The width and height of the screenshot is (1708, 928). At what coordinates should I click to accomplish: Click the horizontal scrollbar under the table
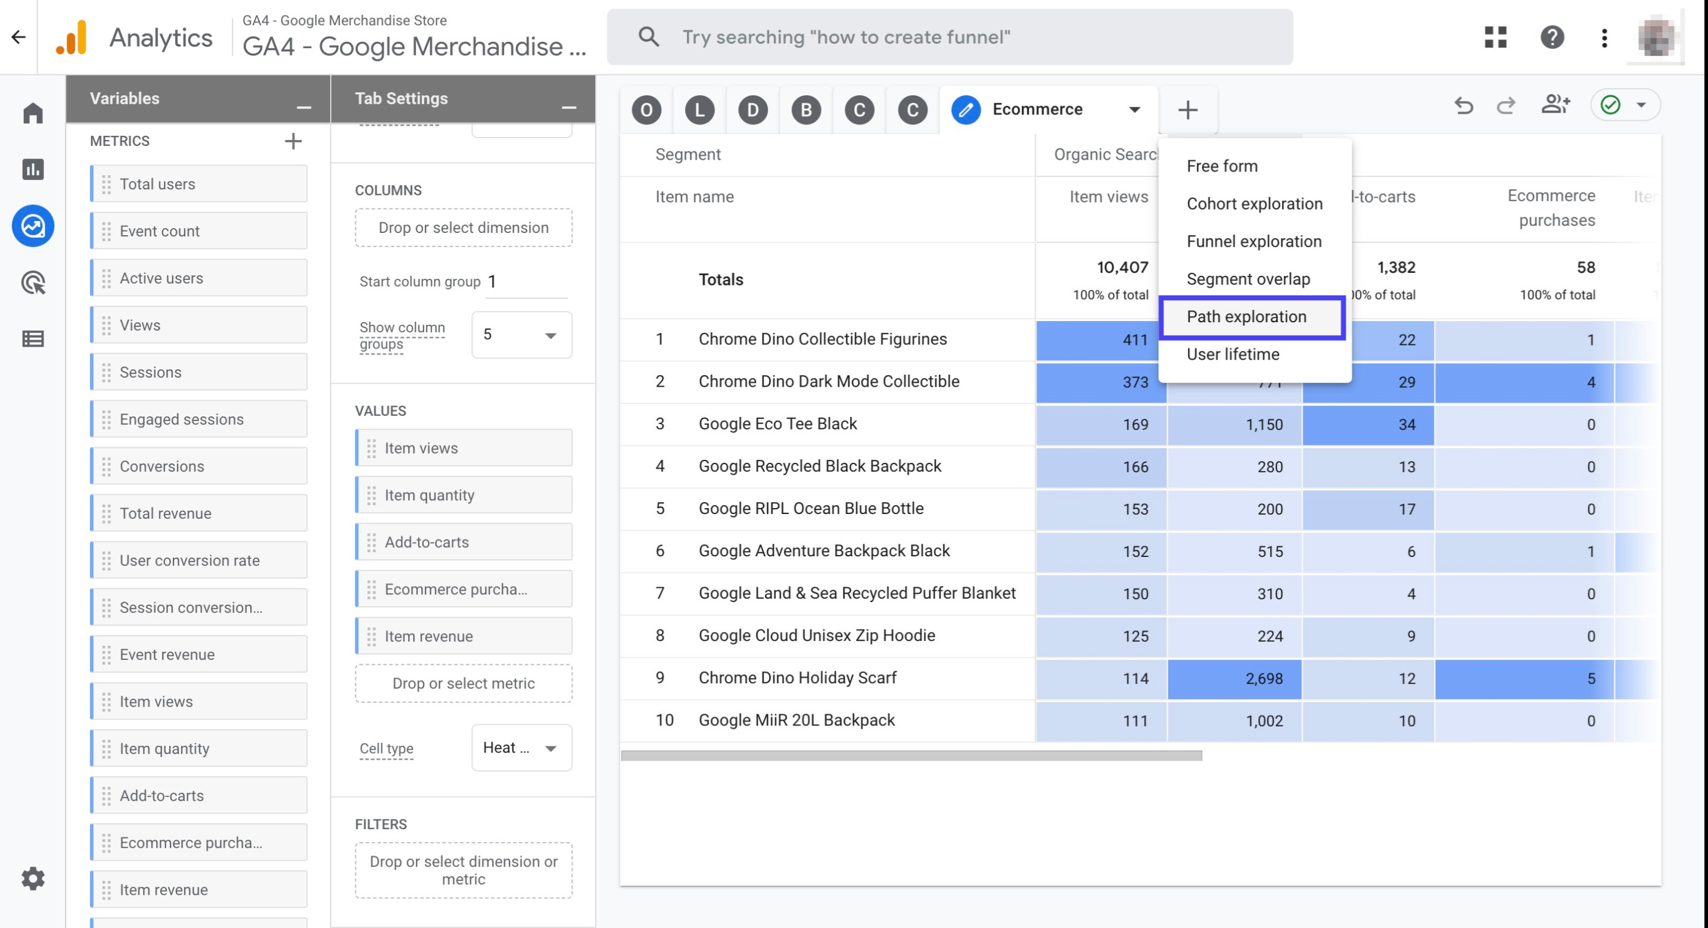(911, 756)
